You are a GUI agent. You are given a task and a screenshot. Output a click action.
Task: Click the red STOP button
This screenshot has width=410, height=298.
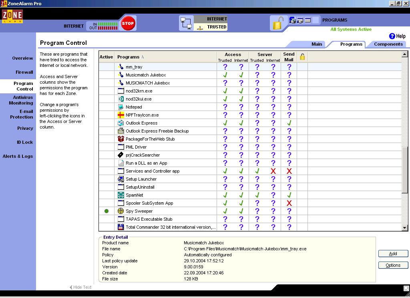[128, 23]
